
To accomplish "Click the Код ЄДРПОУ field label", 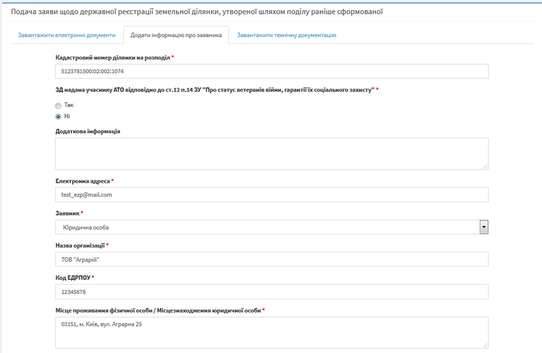I will point(72,278).
